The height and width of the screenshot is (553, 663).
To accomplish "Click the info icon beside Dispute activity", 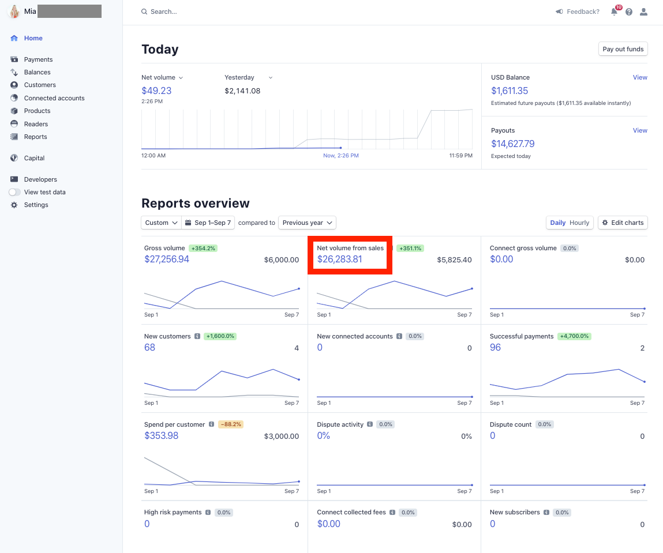I will [x=370, y=424].
